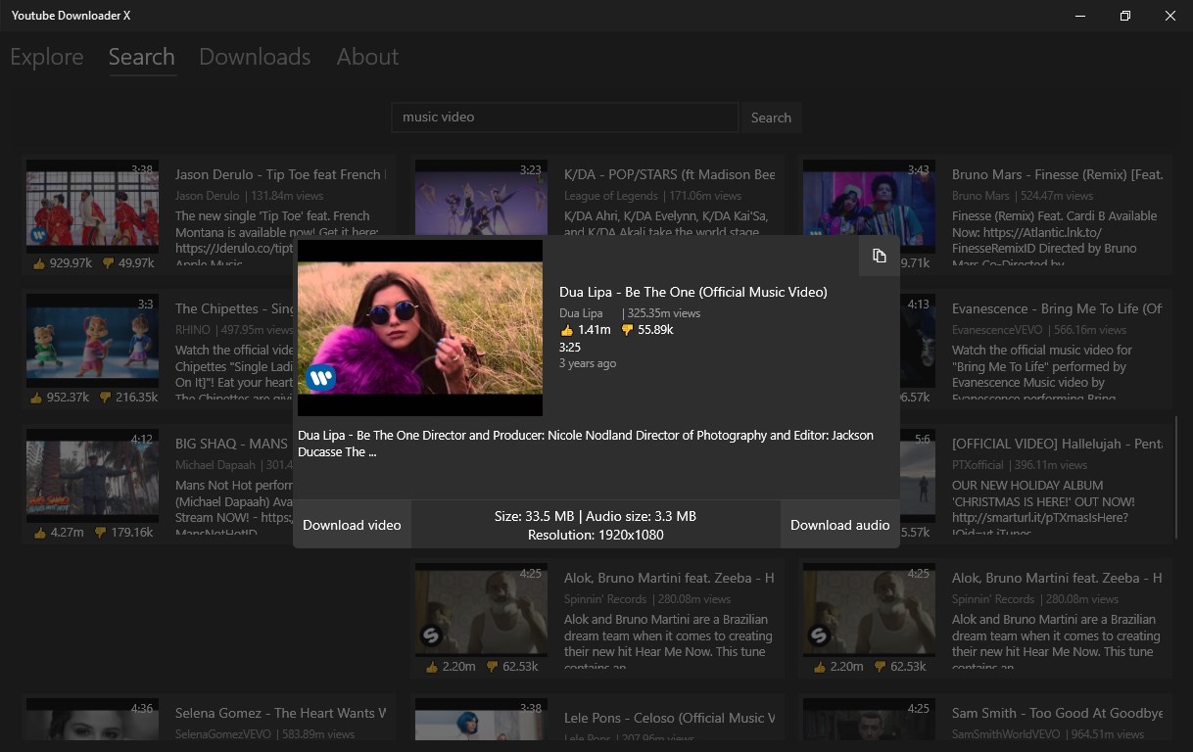This screenshot has height=752, width=1193.
Task: Open The Chipettes video thumbnail
Action: 92,342
